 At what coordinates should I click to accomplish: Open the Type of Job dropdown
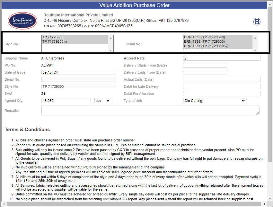215,101
